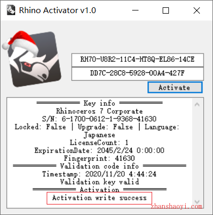Click the log area scrollbar track
Screen dimensions: 213x215
pos(197,153)
